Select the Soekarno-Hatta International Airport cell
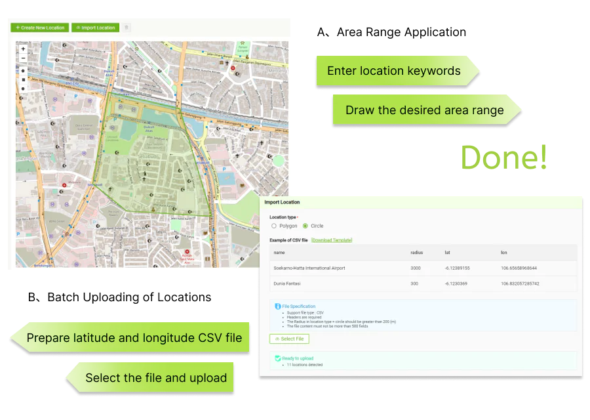Screen dimensions: 590x420 [x=309, y=268]
